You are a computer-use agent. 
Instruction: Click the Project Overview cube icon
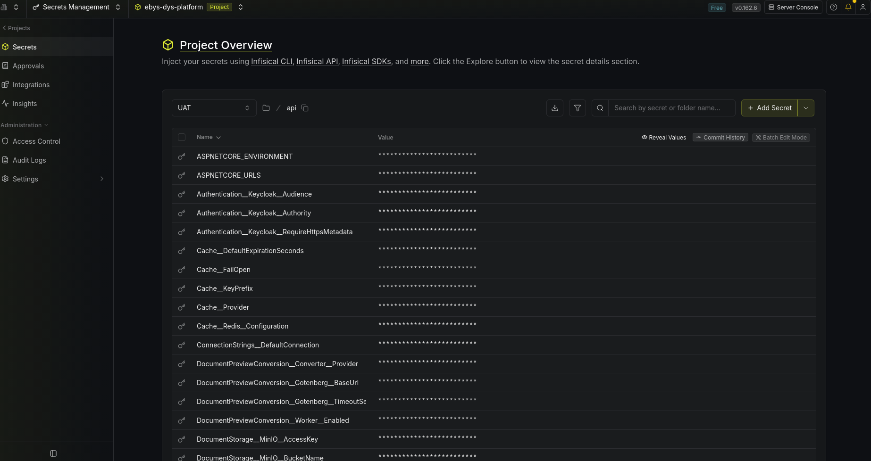[168, 45]
